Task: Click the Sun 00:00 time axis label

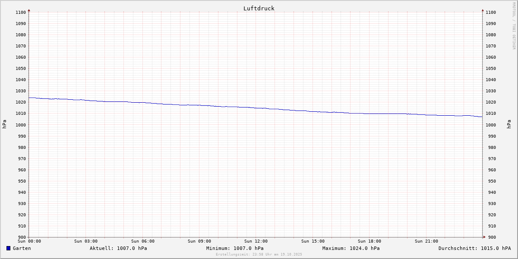Action: point(29,241)
